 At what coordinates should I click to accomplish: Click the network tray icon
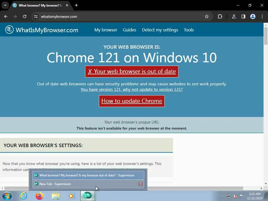(x=229, y=196)
